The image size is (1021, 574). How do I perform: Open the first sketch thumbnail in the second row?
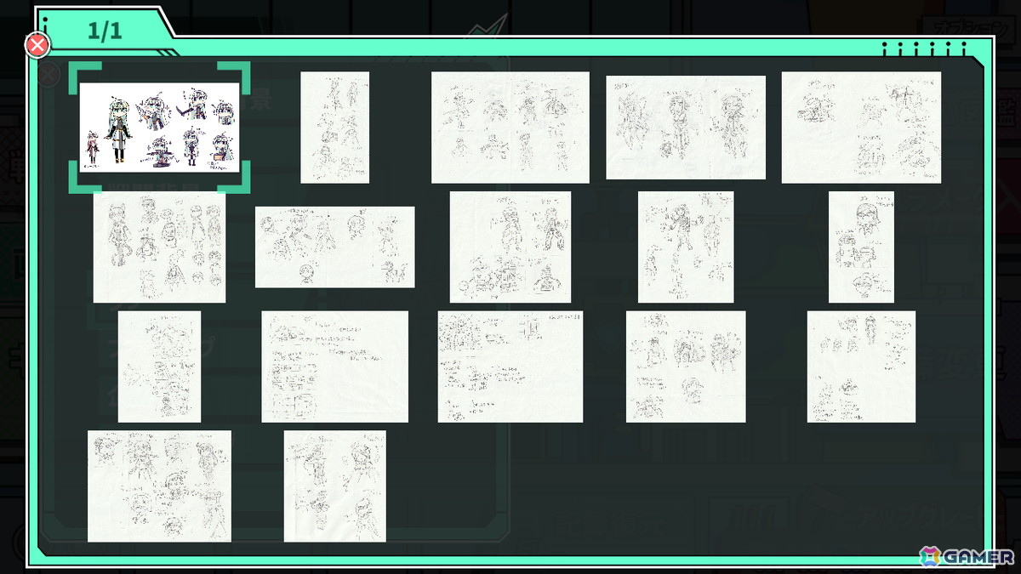pos(159,247)
